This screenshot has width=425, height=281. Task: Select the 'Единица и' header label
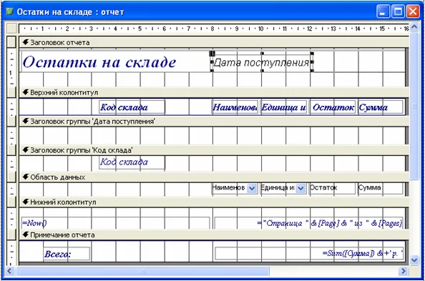tap(283, 107)
